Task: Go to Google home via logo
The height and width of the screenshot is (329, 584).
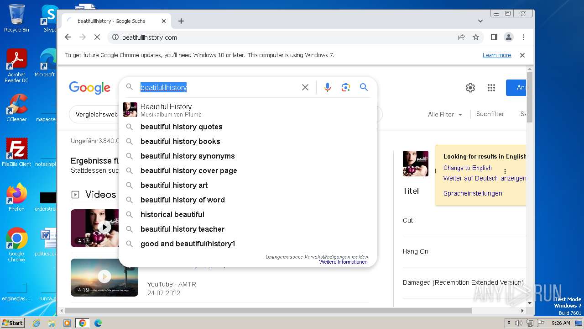Action: tap(90, 88)
